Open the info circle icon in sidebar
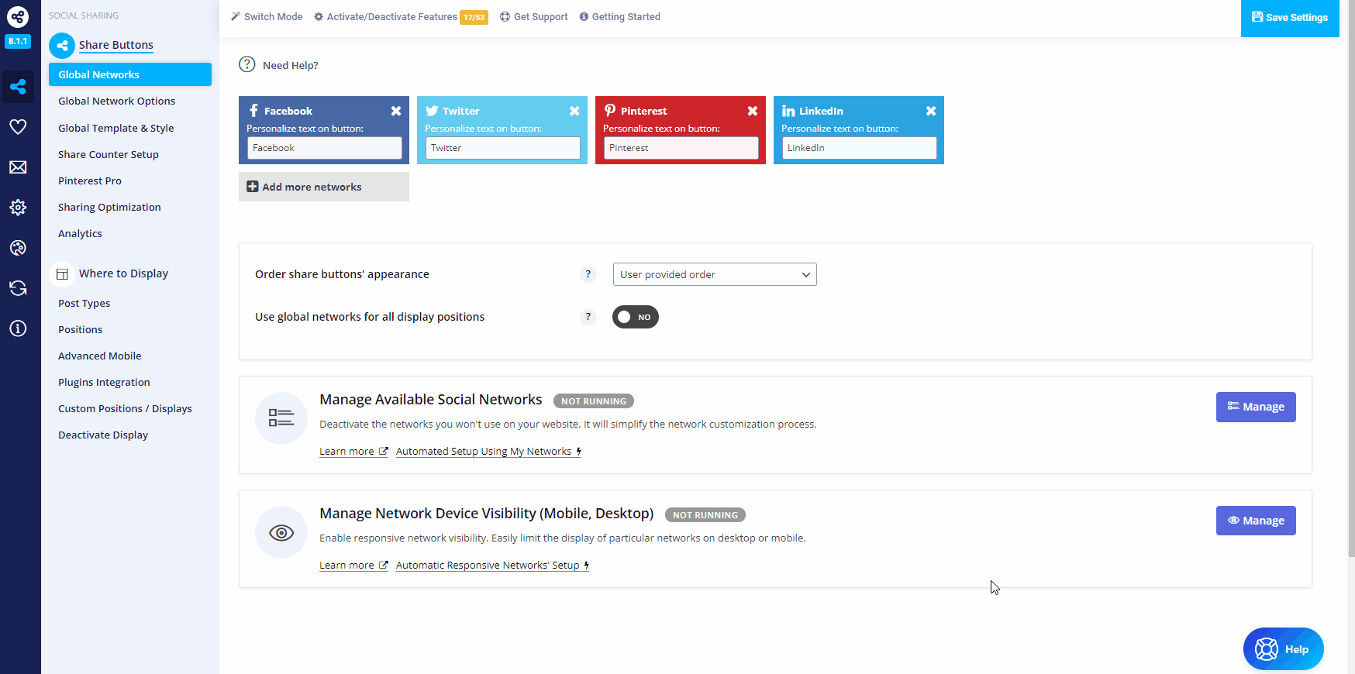The width and height of the screenshot is (1355, 674). (x=18, y=328)
